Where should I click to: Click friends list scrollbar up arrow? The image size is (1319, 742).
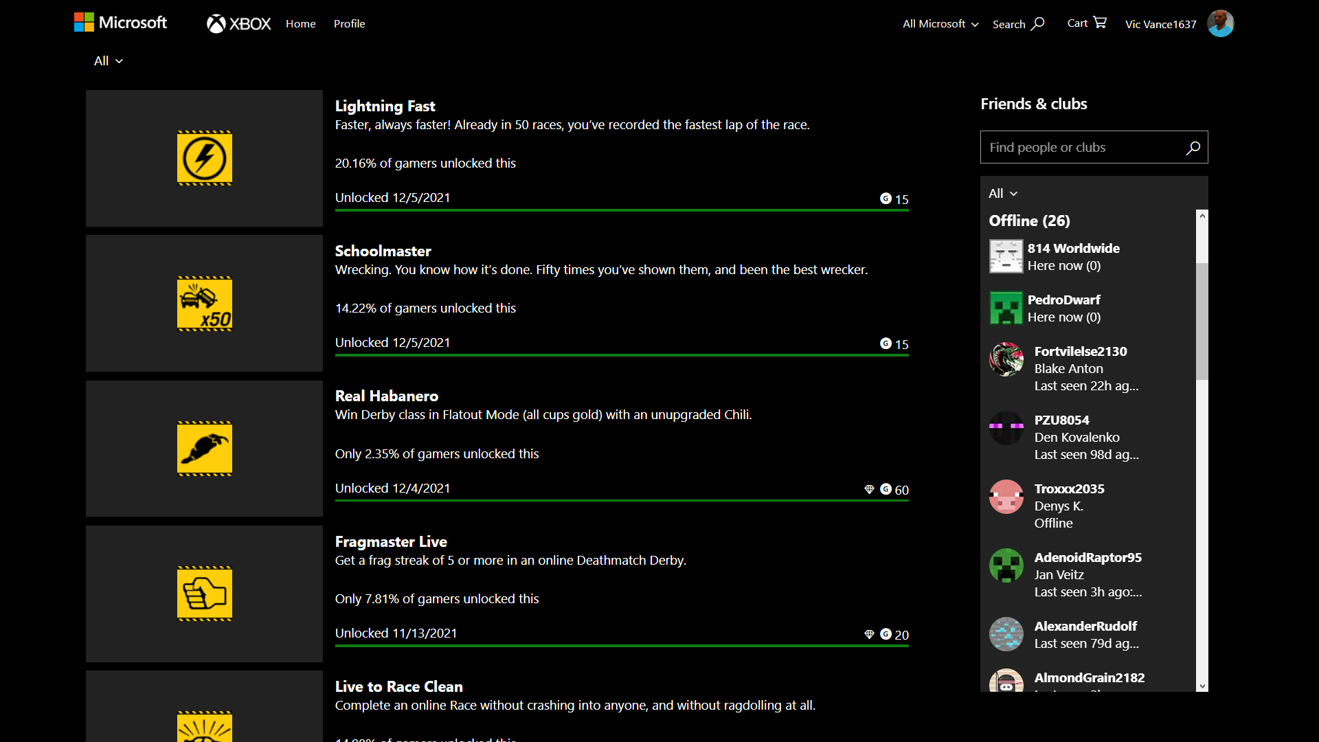pyautogui.click(x=1202, y=216)
